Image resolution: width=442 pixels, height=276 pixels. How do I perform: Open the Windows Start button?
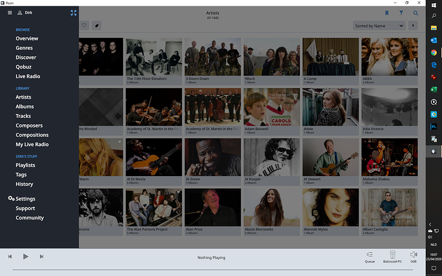(x=434, y=5)
